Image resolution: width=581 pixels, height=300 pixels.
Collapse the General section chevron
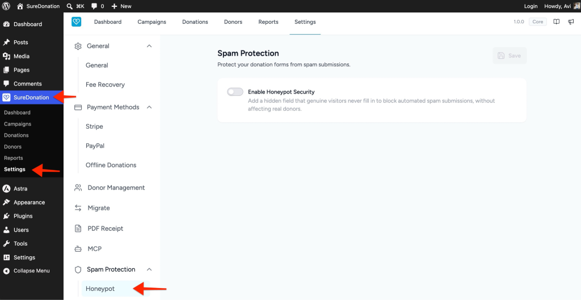149,46
